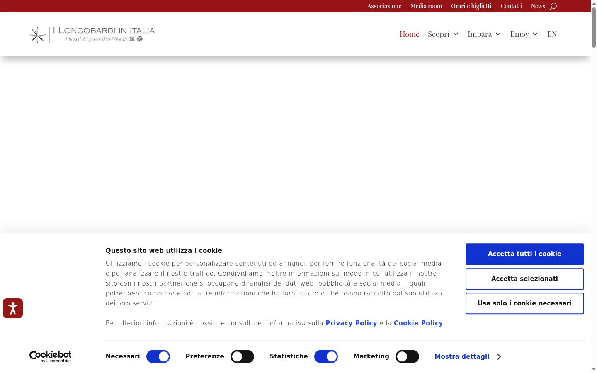Expand the Enjoy dropdown menu
The height and width of the screenshot is (373, 597).
[x=524, y=34]
